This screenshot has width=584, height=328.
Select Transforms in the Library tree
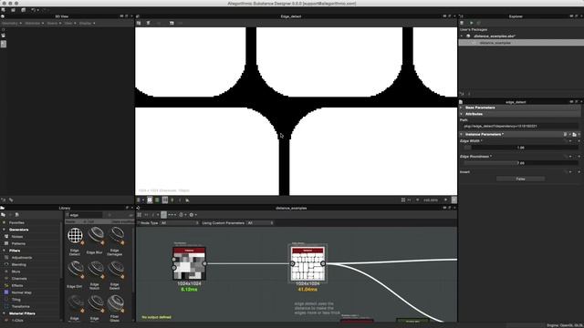(20, 306)
